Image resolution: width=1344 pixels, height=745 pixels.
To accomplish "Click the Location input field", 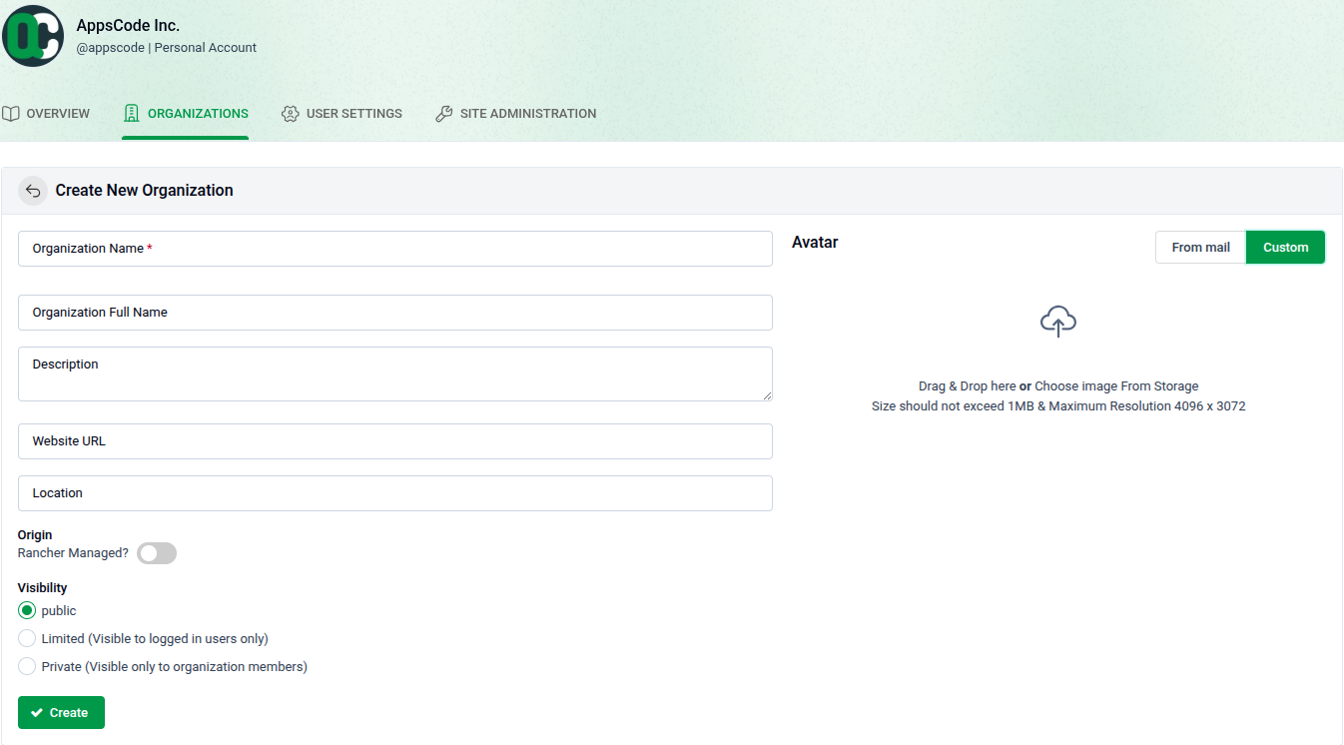I will (394, 492).
